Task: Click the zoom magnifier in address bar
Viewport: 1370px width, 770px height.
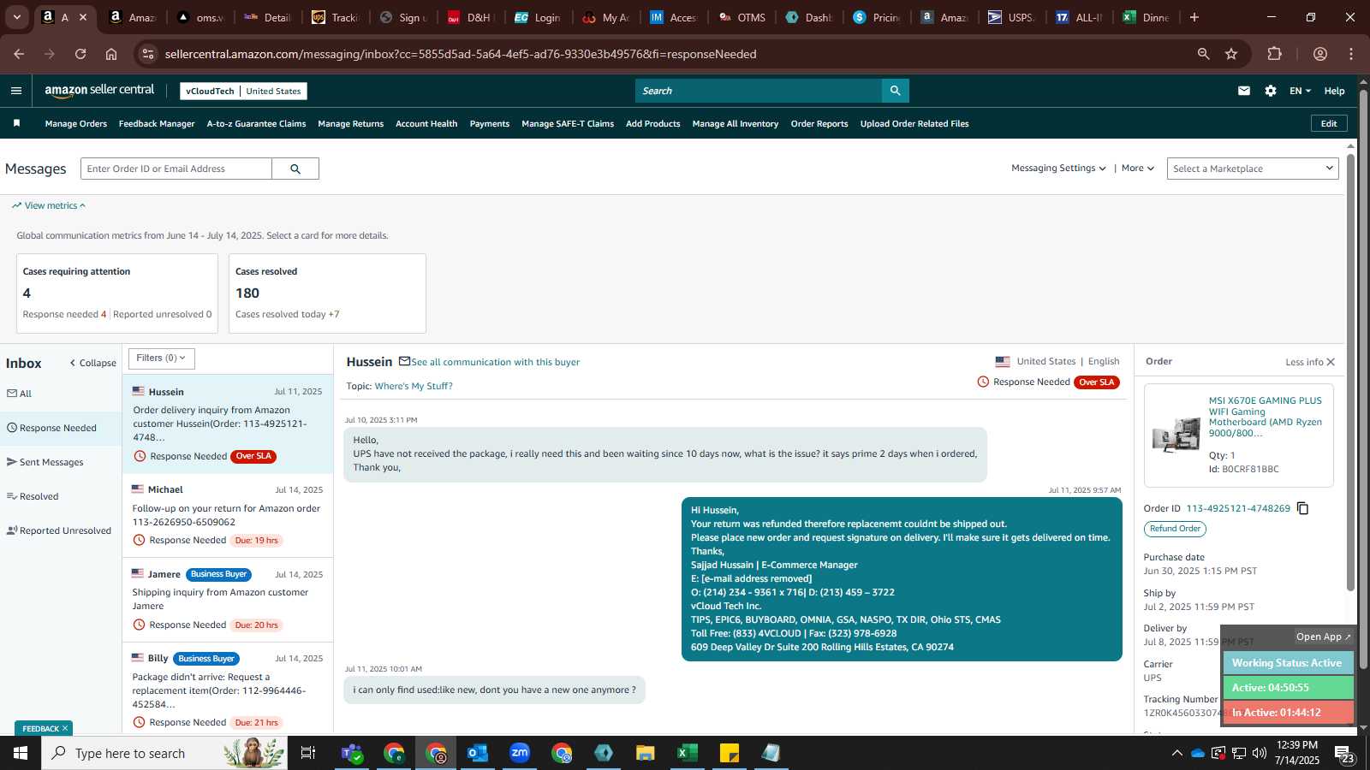Action: tap(1203, 54)
